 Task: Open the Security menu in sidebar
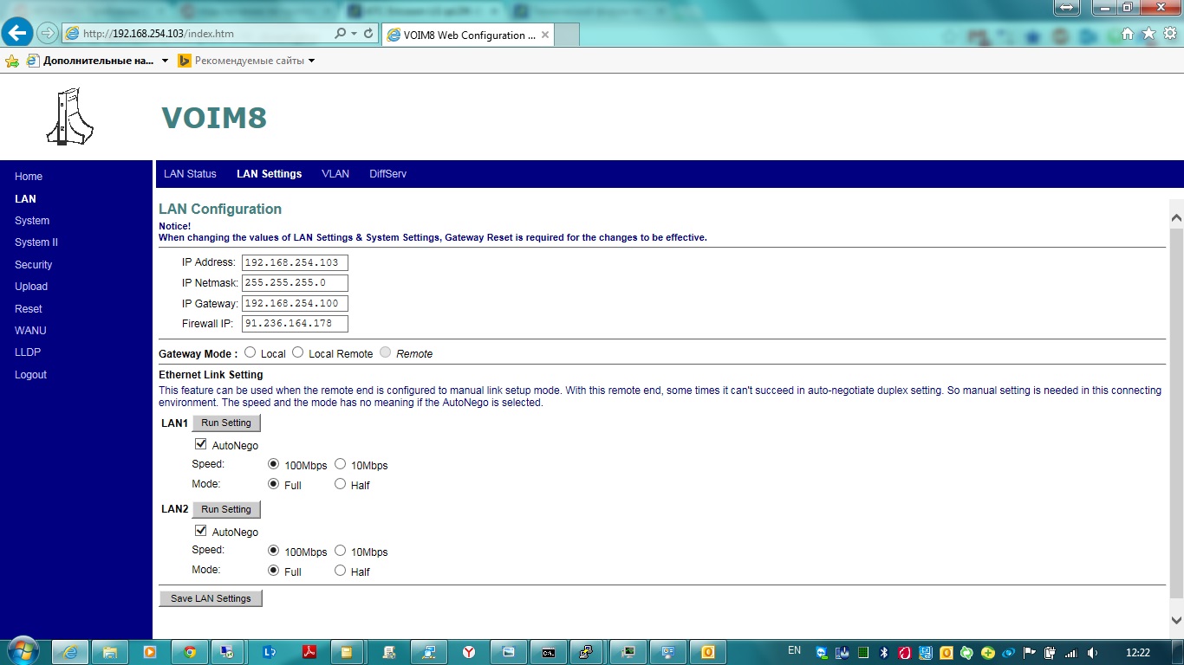click(34, 265)
